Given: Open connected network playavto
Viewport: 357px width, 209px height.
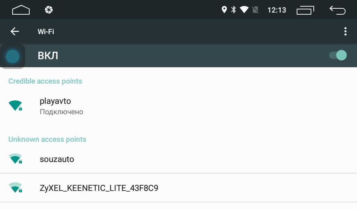Looking at the screenshot, I should pyautogui.click(x=178, y=106).
